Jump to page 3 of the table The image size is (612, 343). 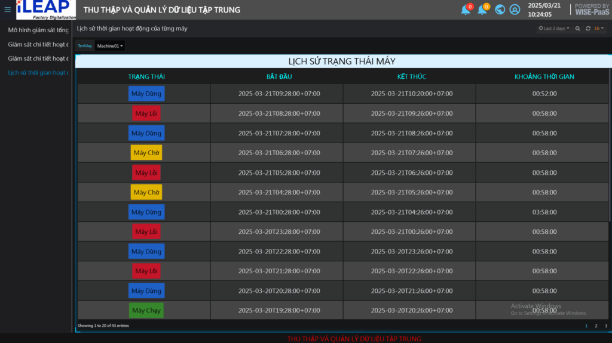tap(605, 326)
